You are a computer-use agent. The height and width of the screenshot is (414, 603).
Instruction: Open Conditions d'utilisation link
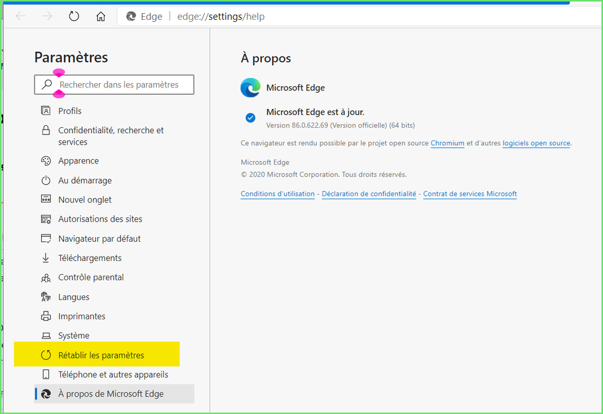[277, 193]
